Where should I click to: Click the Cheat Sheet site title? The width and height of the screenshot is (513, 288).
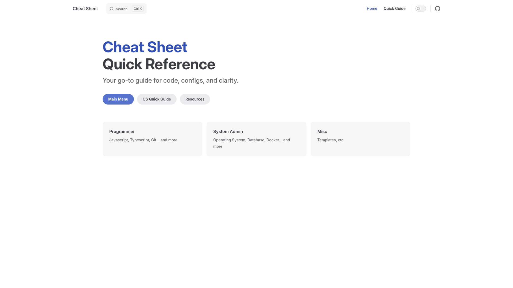85,9
